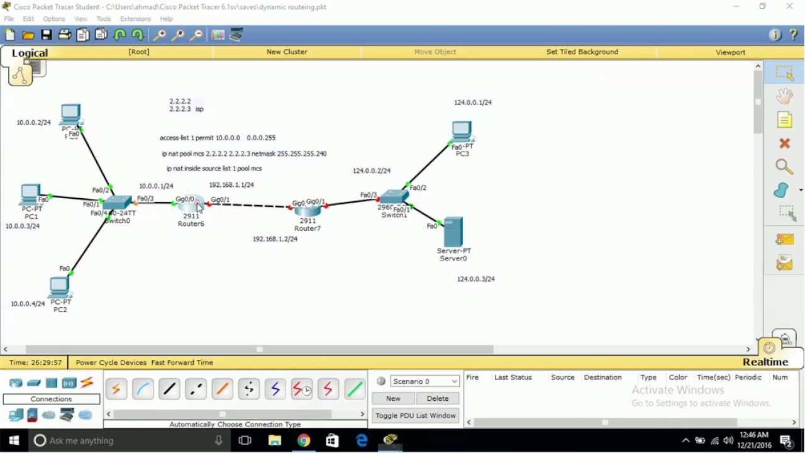The width and height of the screenshot is (805, 453).
Task: Select the Inspect magnifier tool
Action: (784, 167)
